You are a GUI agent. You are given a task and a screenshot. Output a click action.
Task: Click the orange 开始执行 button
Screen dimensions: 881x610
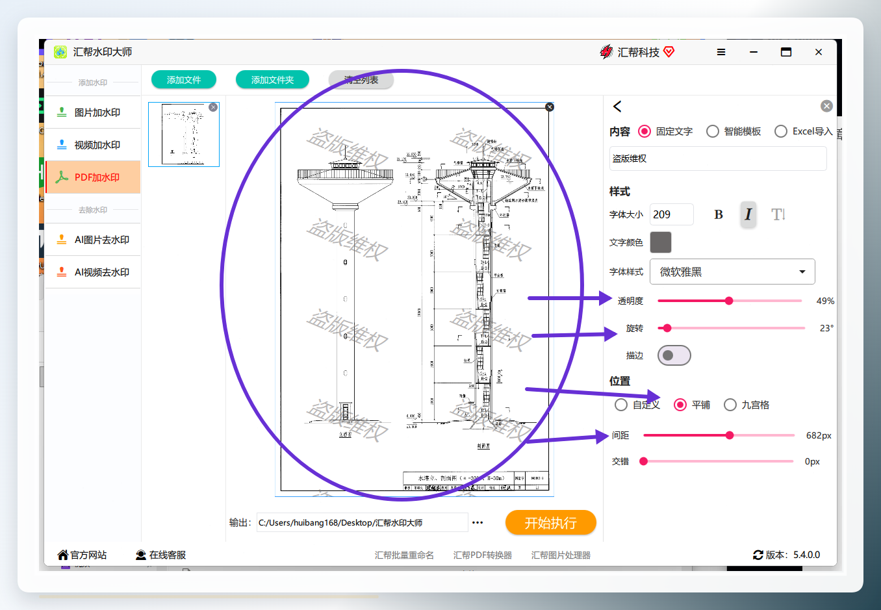551,523
